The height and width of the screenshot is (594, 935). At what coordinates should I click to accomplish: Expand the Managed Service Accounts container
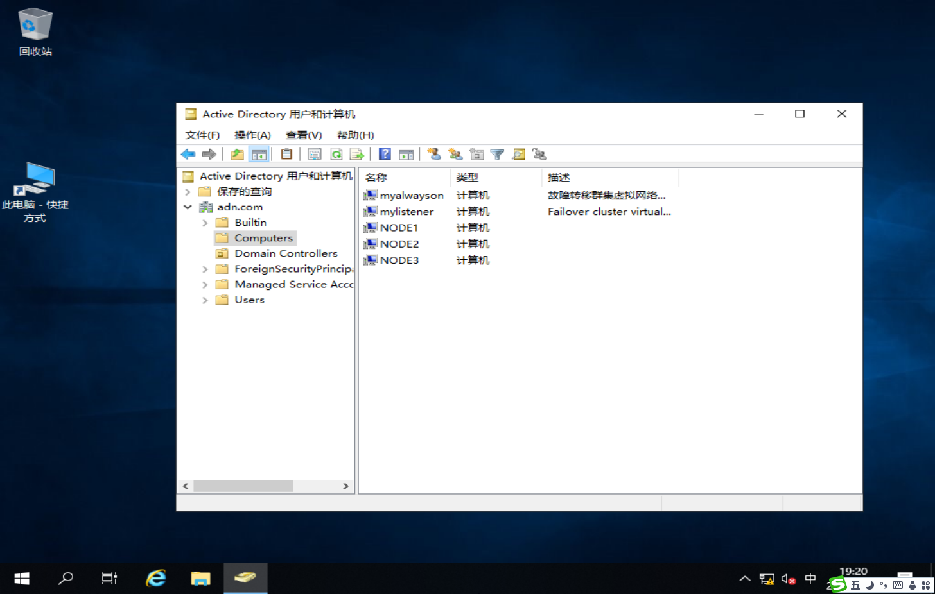pyautogui.click(x=205, y=284)
